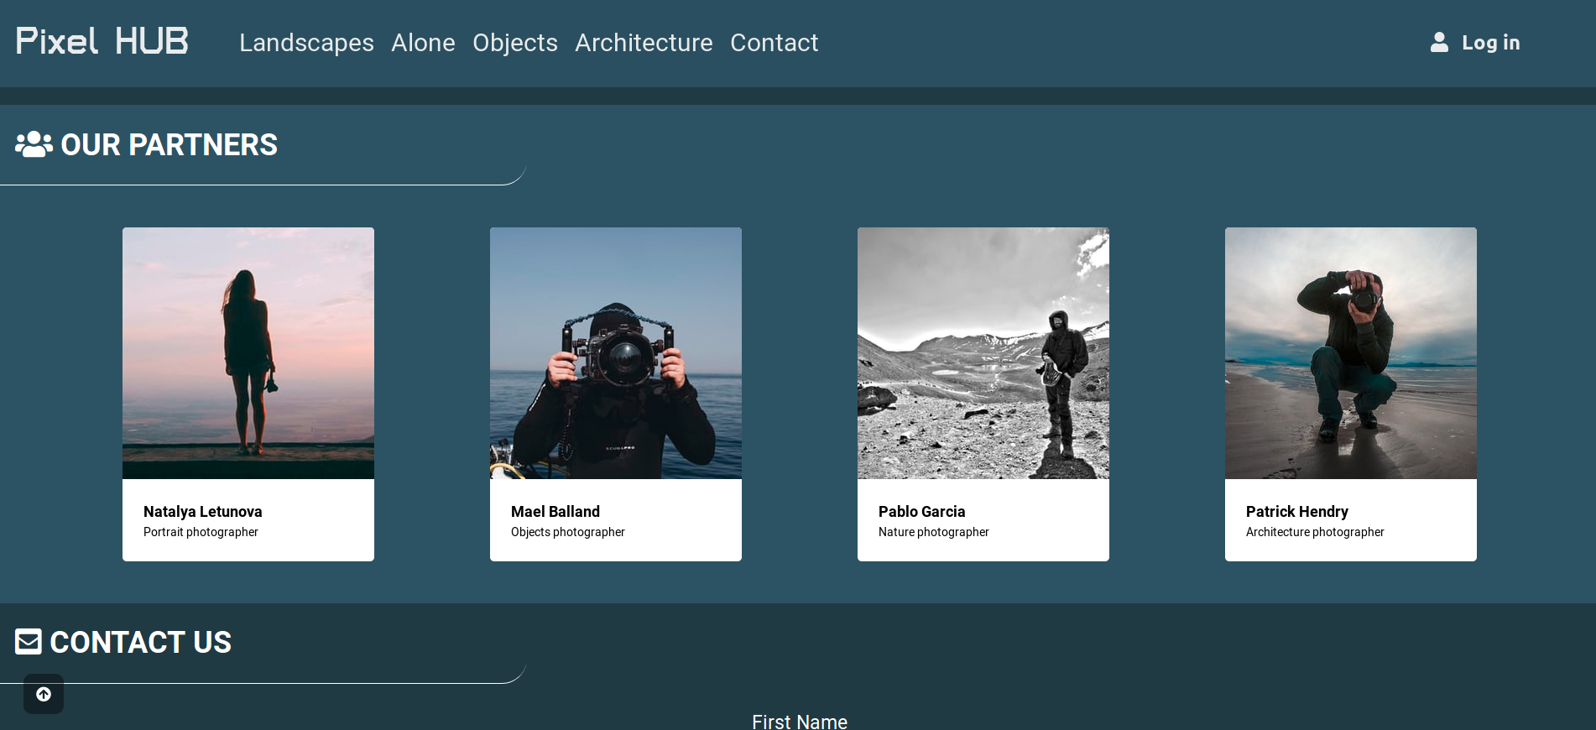Select the name Natalya Letunova
Image resolution: width=1596 pixels, height=730 pixels.
(x=203, y=512)
